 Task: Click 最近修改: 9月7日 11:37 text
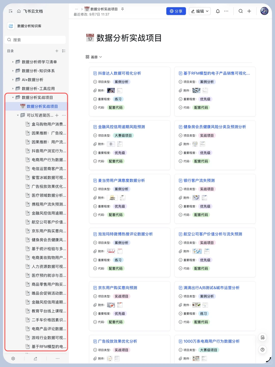[91, 14]
